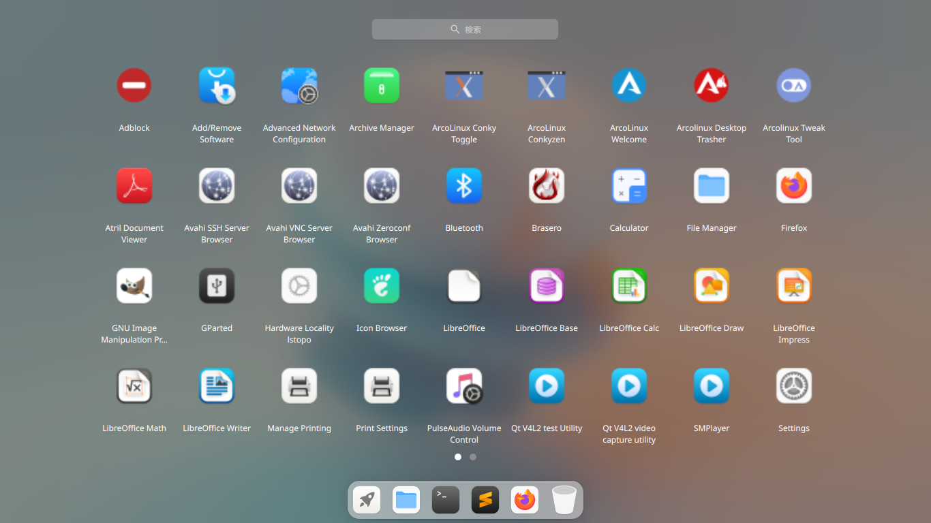Launch SMPlayer
This screenshot has width=931, height=523.
712,385
